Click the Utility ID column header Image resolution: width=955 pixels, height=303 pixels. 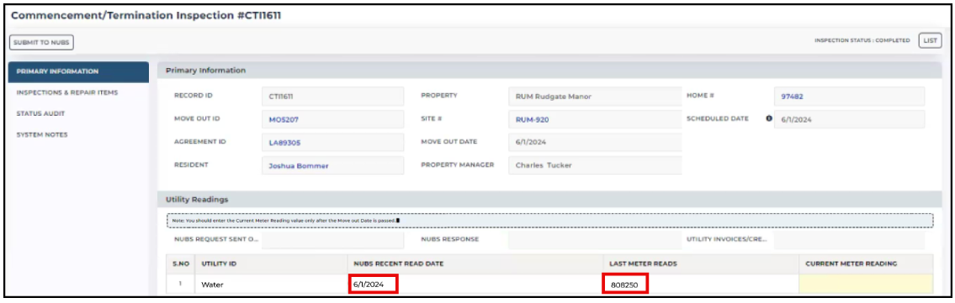coord(271,264)
